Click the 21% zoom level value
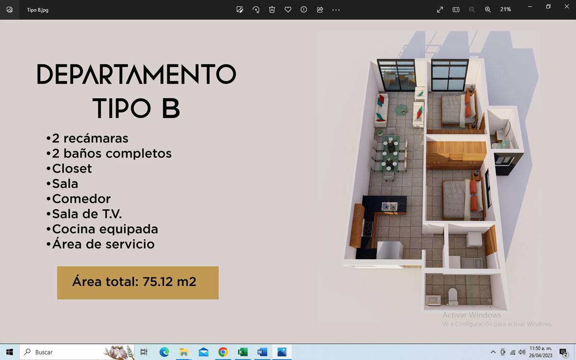 tap(505, 10)
